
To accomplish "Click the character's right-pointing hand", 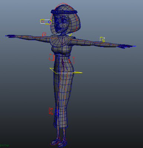I will pos(125,46).
